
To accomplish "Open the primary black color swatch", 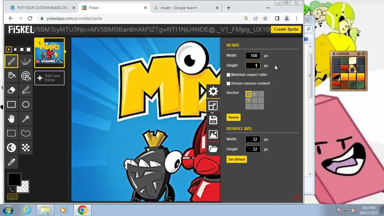I will point(14,179).
